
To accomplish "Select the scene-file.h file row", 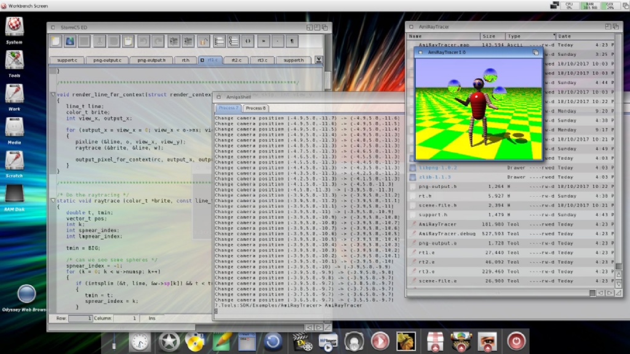I will point(511,205).
